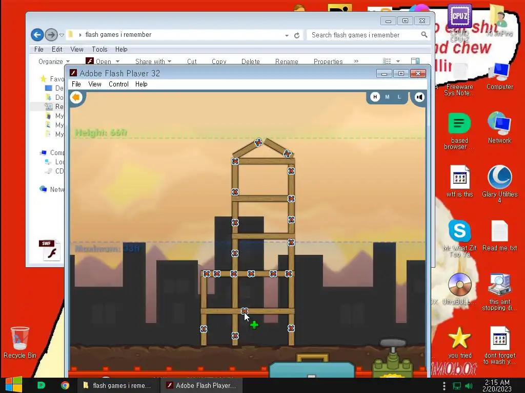The image size is (525, 393).
Task: Expand the Open button's dropdown arrow
Action: coord(117,61)
